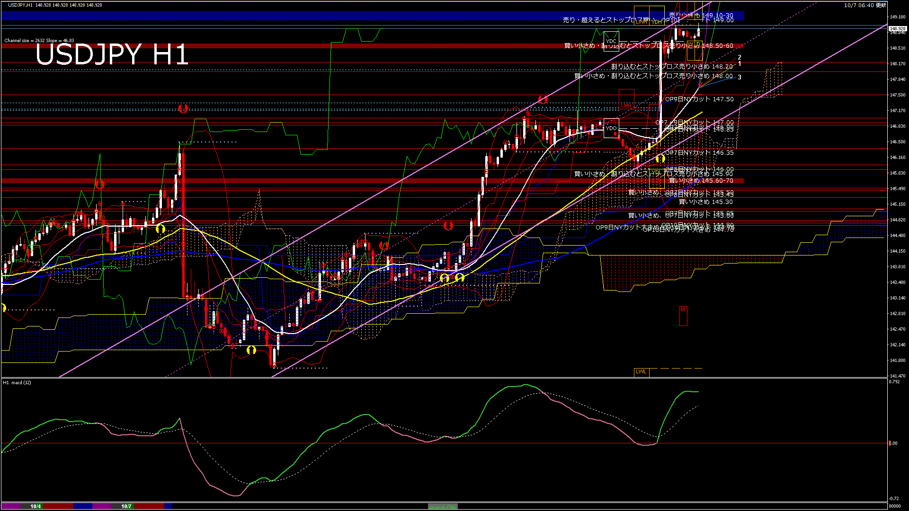Select the YDO marker box
This screenshot has width=909, height=511.
611,128
